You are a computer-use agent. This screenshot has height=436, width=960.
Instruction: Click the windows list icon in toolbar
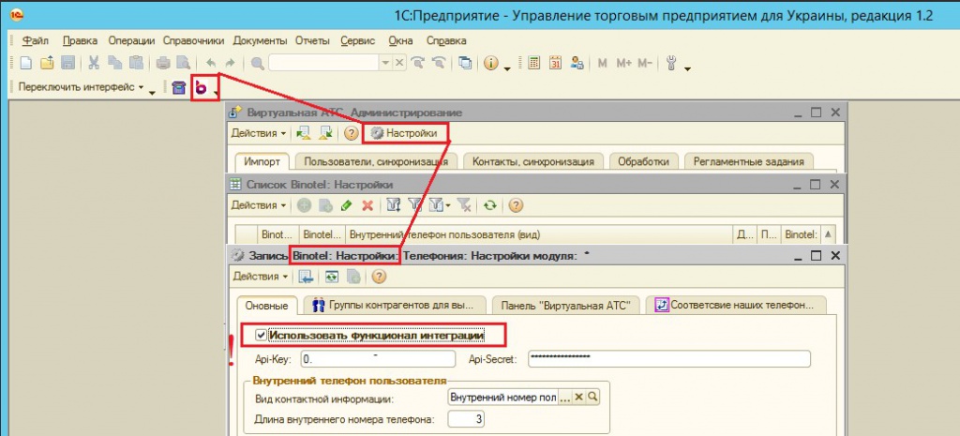tap(466, 63)
